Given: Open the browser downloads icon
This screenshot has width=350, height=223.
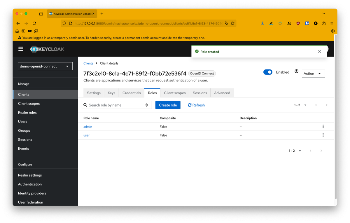Looking at the screenshot, I should (262, 23).
